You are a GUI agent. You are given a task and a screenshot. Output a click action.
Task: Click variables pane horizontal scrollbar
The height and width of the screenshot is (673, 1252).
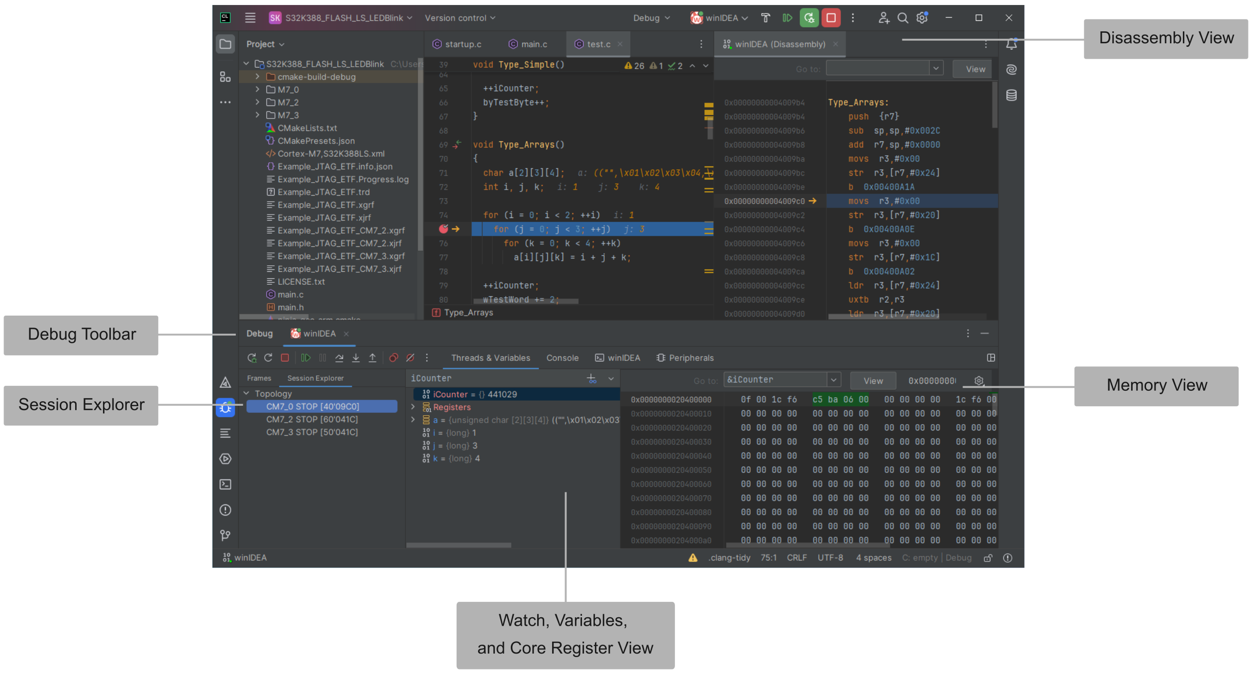pyautogui.click(x=459, y=545)
